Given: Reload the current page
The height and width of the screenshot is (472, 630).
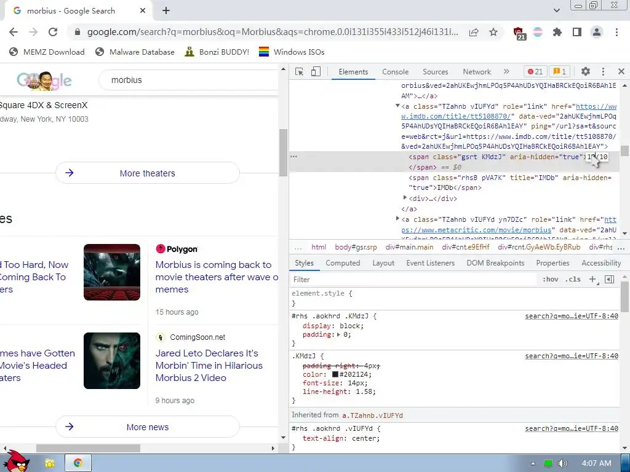Looking at the screenshot, I should [x=53, y=32].
